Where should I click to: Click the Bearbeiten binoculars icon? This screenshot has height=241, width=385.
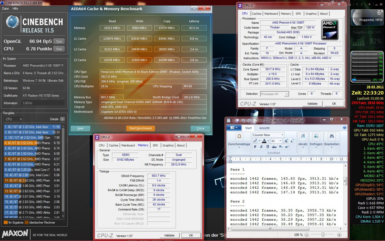pyautogui.click(x=331, y=136)
